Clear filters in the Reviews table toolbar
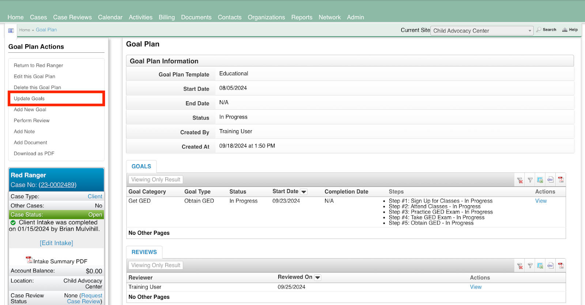 [x=520, y=266]
